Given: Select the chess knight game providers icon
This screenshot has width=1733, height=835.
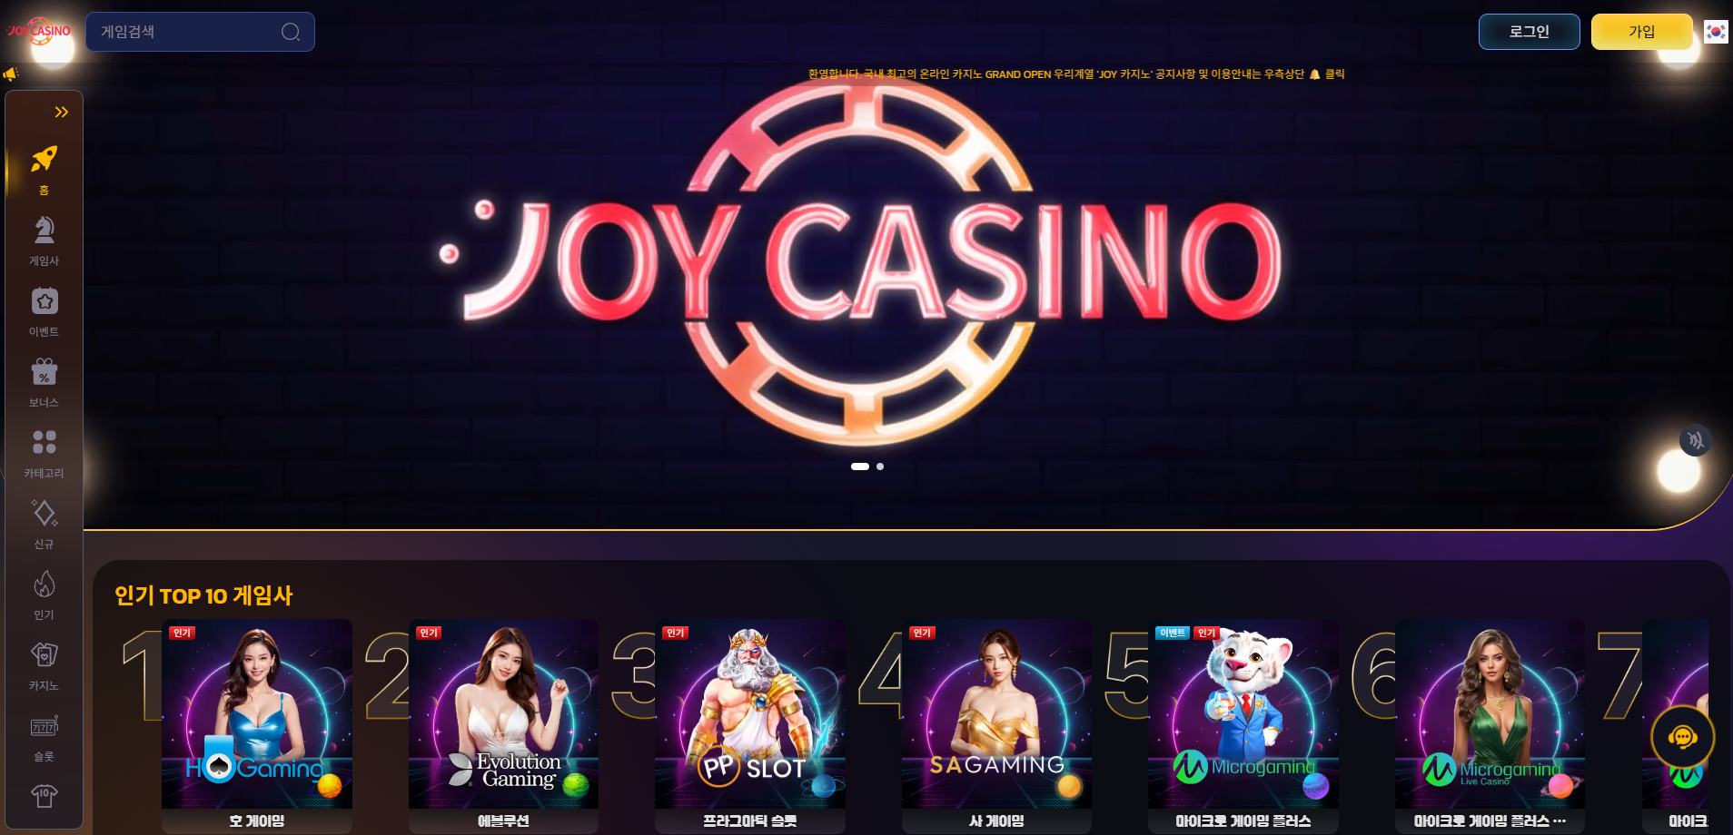Looking at the screenshot, I should click(44, 231).
